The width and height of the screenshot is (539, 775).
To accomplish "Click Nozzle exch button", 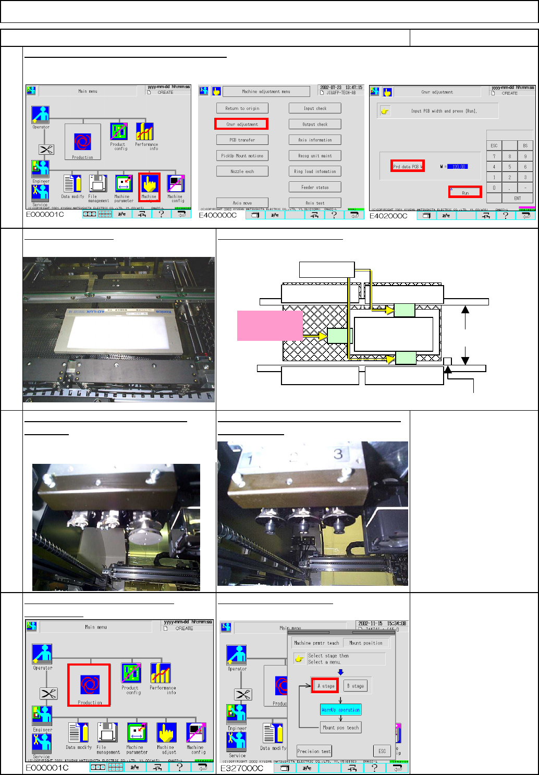I will (242, 171).
